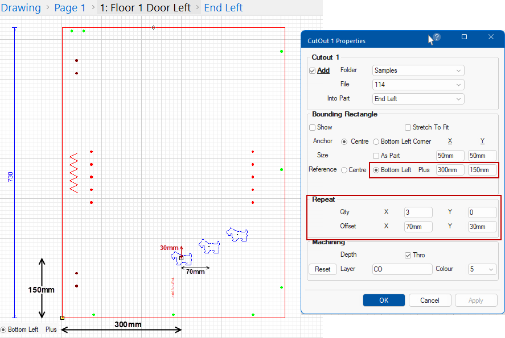The image size is (505, 338).
Task: Open the File dropdown showing 114
Action: click(418, 85)
